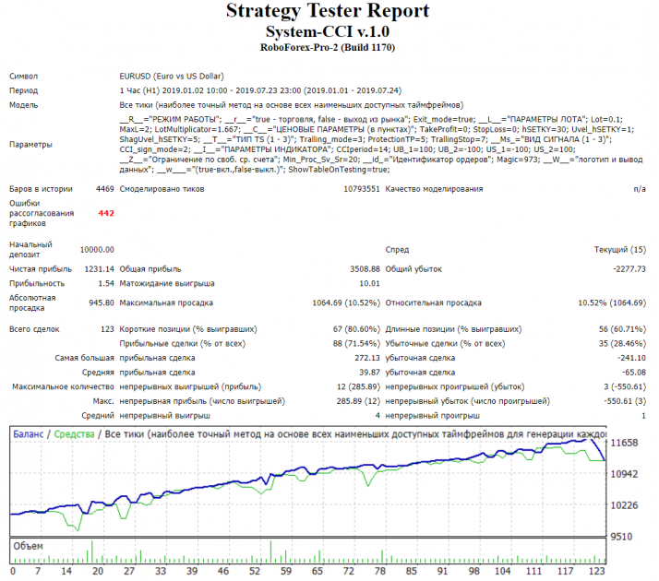
Task: Click the modelling quality value 'n/a'
Action: pyautogui.click(x=640, y=189)
